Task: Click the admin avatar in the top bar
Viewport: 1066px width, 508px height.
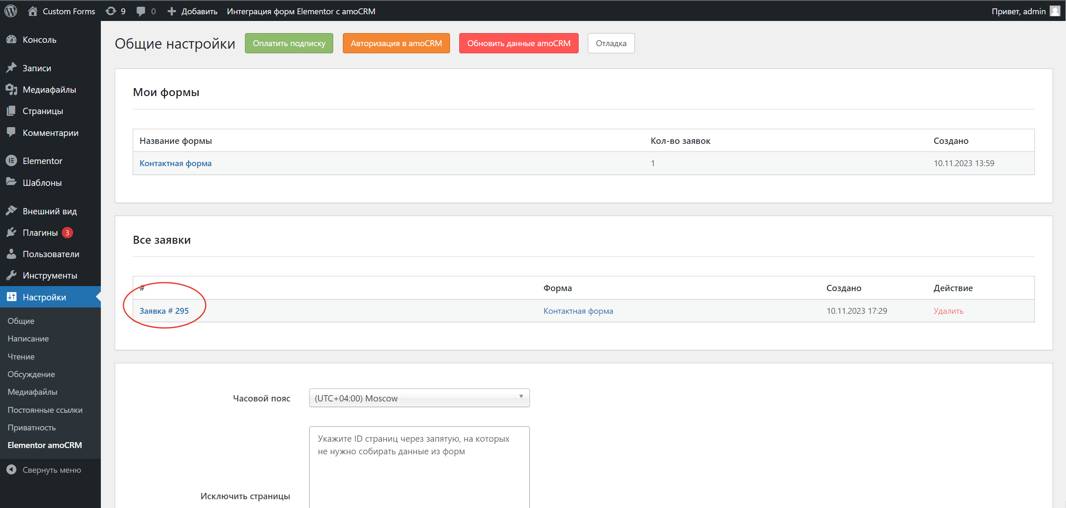Action: click(x=1055, y=11)
